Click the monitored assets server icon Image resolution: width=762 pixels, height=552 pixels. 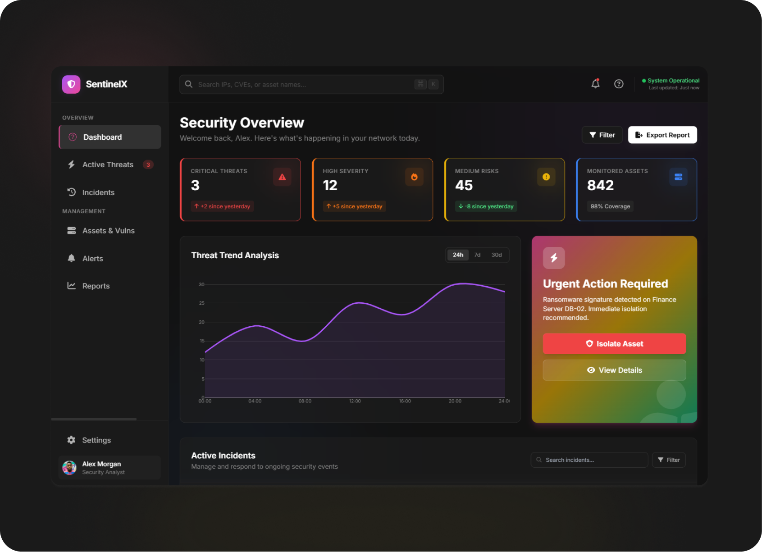click(x=678, y=177)
